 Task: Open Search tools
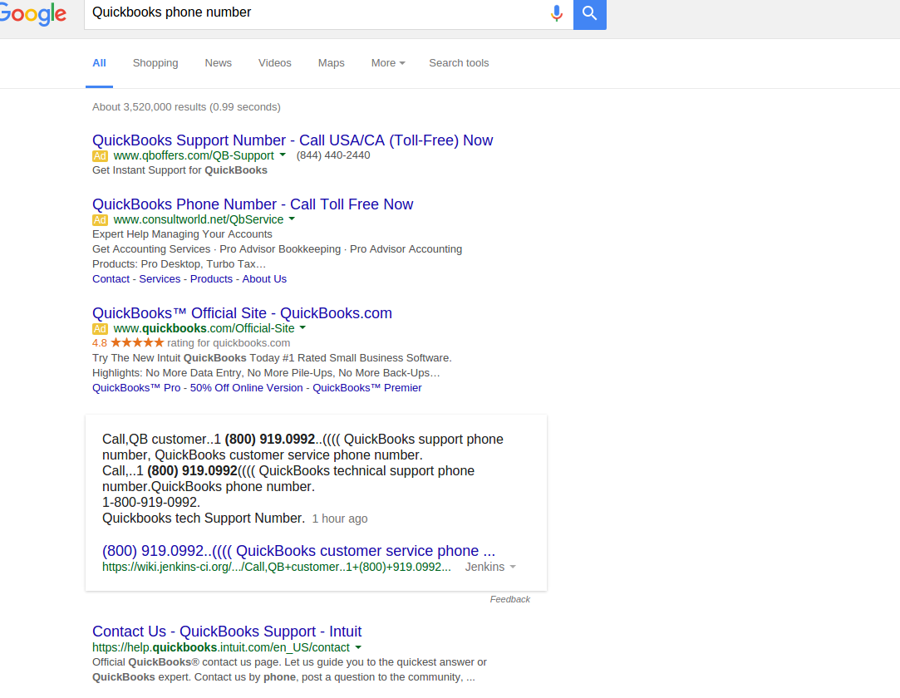459,63
